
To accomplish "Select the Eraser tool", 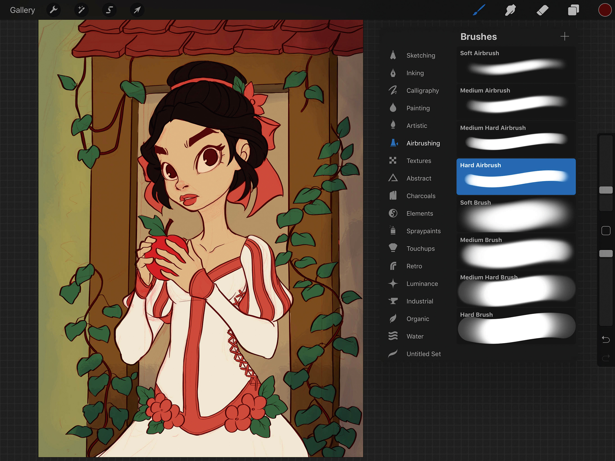I will point(542,10).
